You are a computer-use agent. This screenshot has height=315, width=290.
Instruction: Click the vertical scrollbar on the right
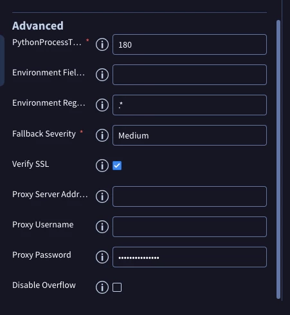pos(278,159)
